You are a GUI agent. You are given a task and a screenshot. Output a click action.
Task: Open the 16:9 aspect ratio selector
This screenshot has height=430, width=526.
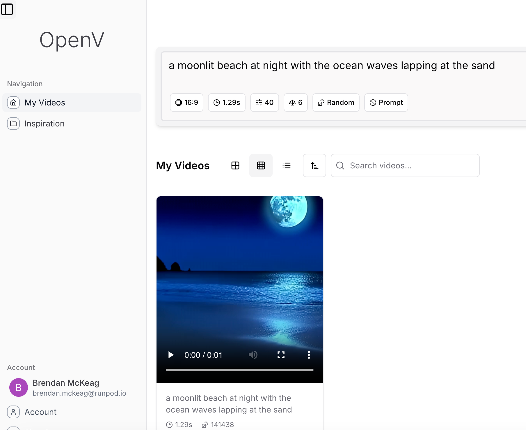[x=186, y=103]
